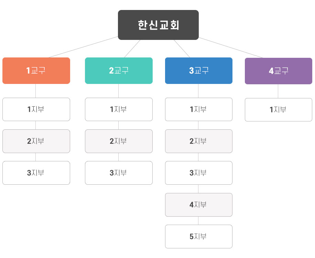315x258 pixels.
Task: Open 3지부 under 2교구
Action: point(119,173)
